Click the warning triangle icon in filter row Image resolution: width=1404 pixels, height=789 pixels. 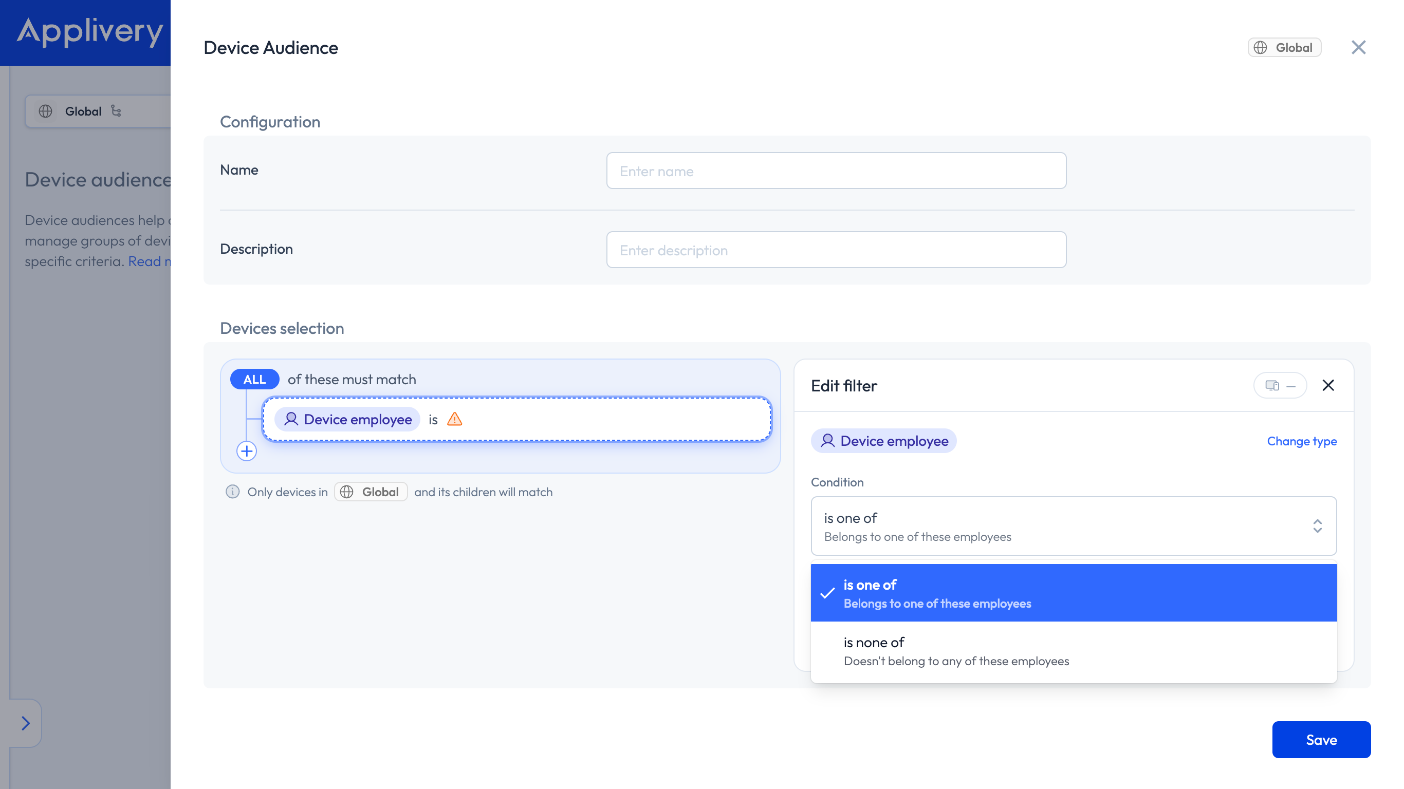[455, 419]
